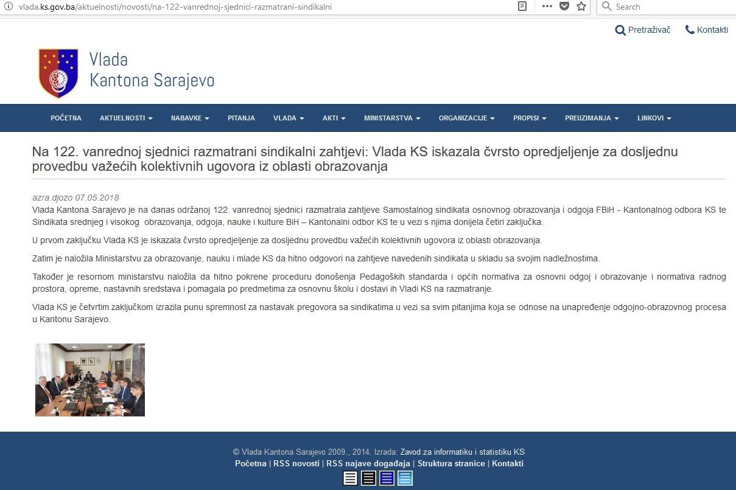Click author and date text azra.djozo 07.05.2018
This screenshot has width=736, height=490.
75,198
